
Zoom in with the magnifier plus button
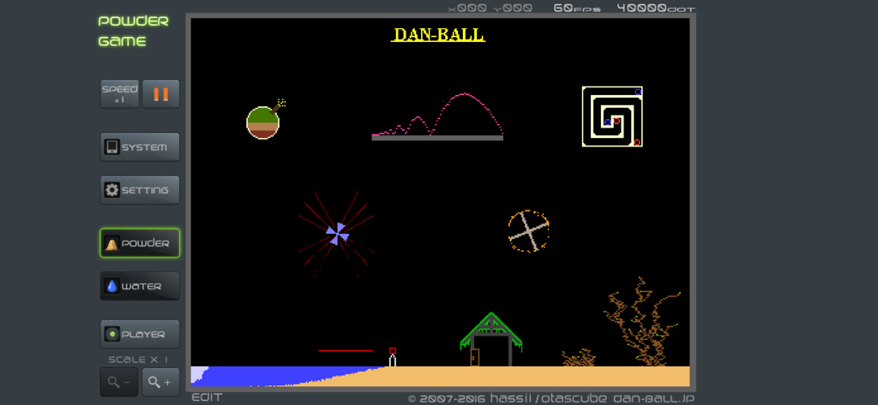click(x=160, y=382)
